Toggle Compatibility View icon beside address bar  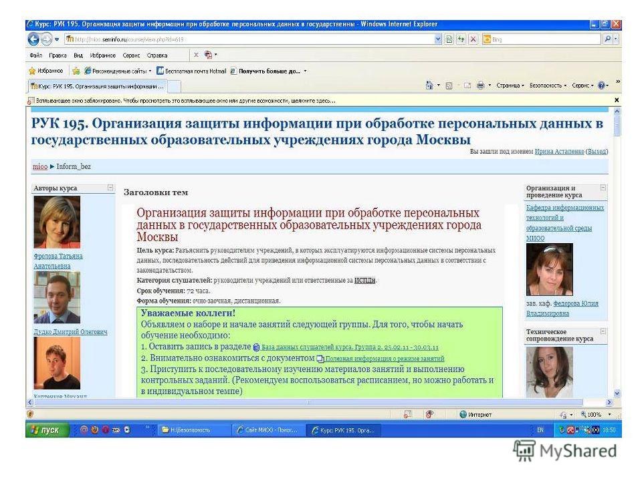449,39
